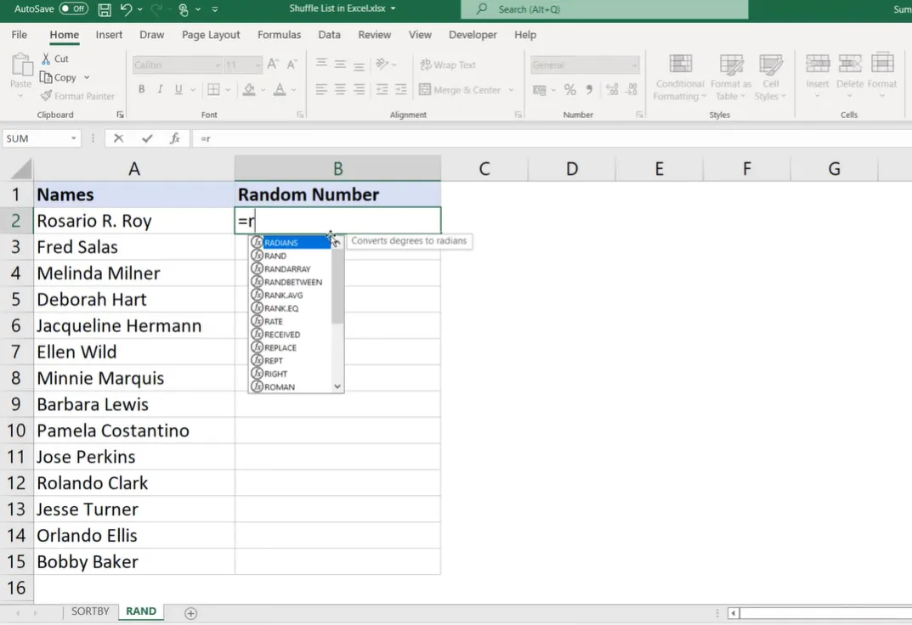This screenshot has width=912, height=625.
Task: Click the Undo arrow icon
Action: click(127, 10)
